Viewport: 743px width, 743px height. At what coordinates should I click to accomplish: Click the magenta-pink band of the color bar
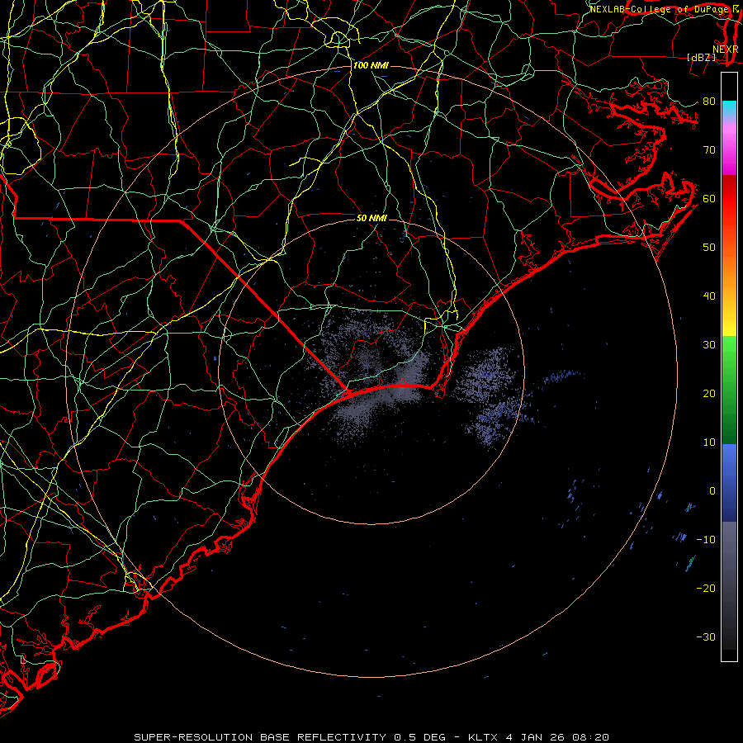click(x=729, y=147)
